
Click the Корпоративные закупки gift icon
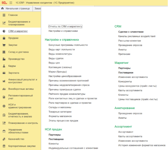click(x=4, y=146)
